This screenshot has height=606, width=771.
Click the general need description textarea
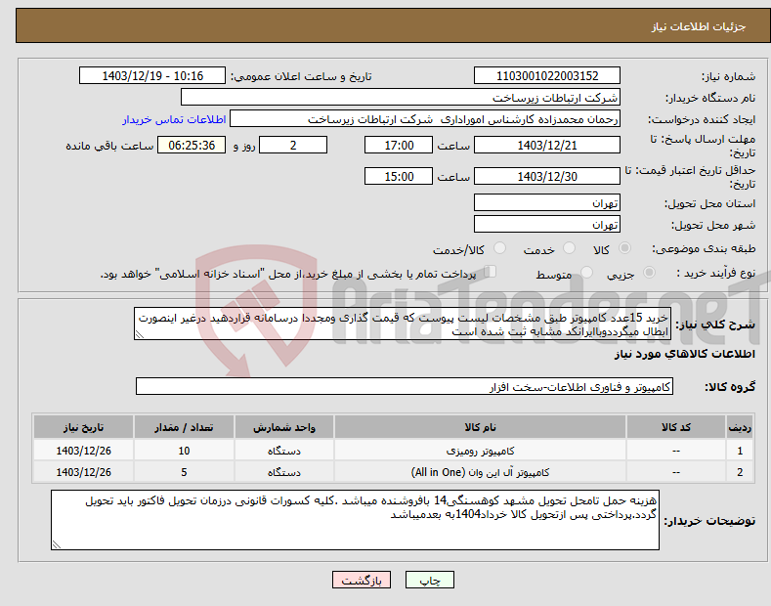[x=403, y=324]
